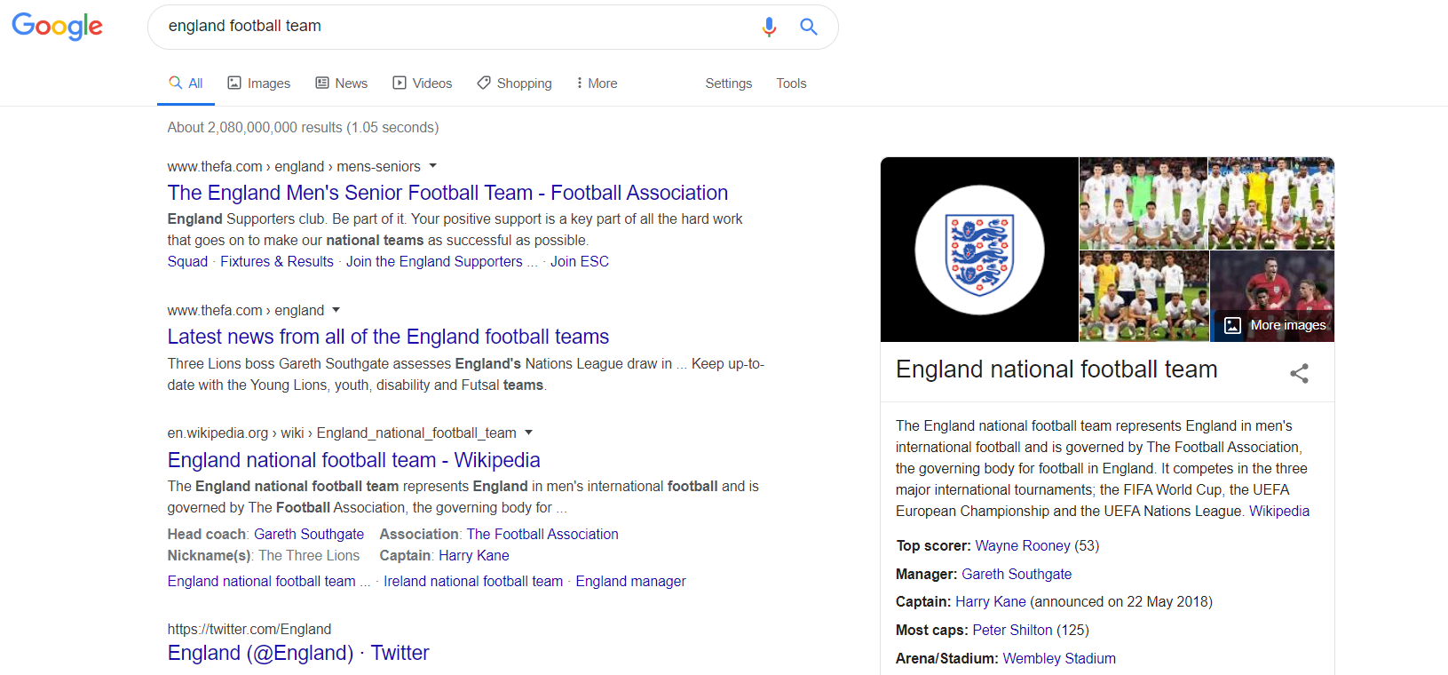Click Harry Kane Captain link in panel
This screenshot has width=1448, height=675.
point(991,601)
